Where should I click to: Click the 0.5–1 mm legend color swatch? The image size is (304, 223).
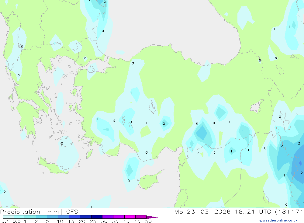coord(19,217)
